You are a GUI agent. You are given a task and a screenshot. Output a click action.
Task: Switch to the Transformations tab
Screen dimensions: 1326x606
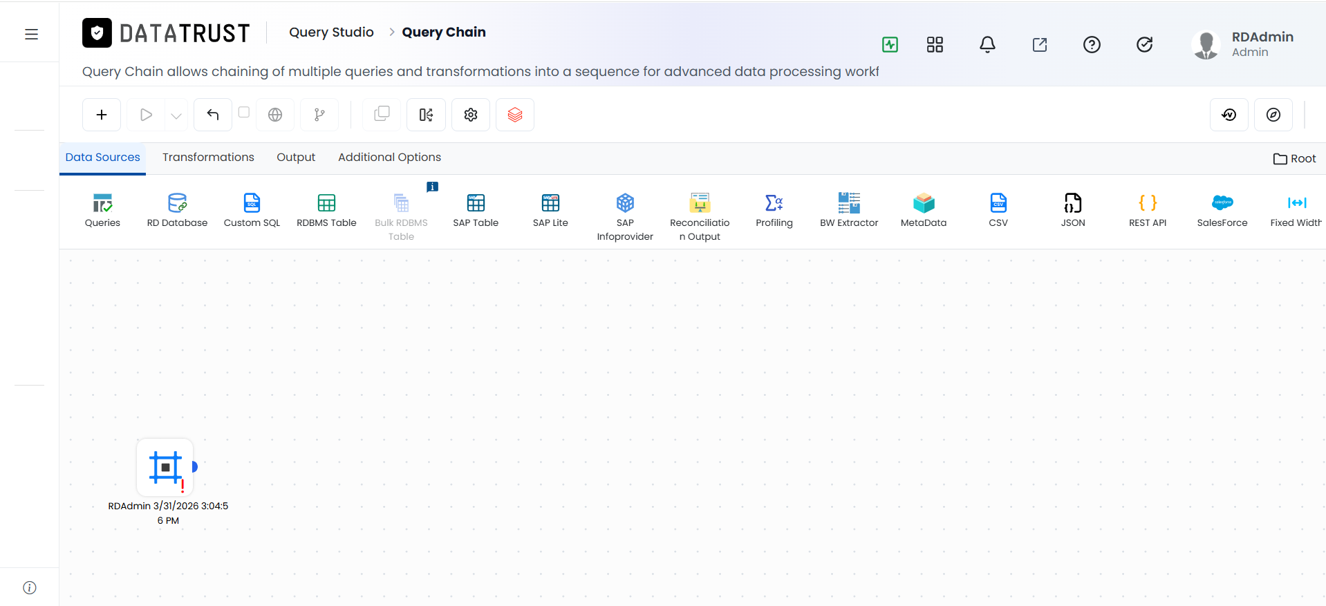pos(208,158)
